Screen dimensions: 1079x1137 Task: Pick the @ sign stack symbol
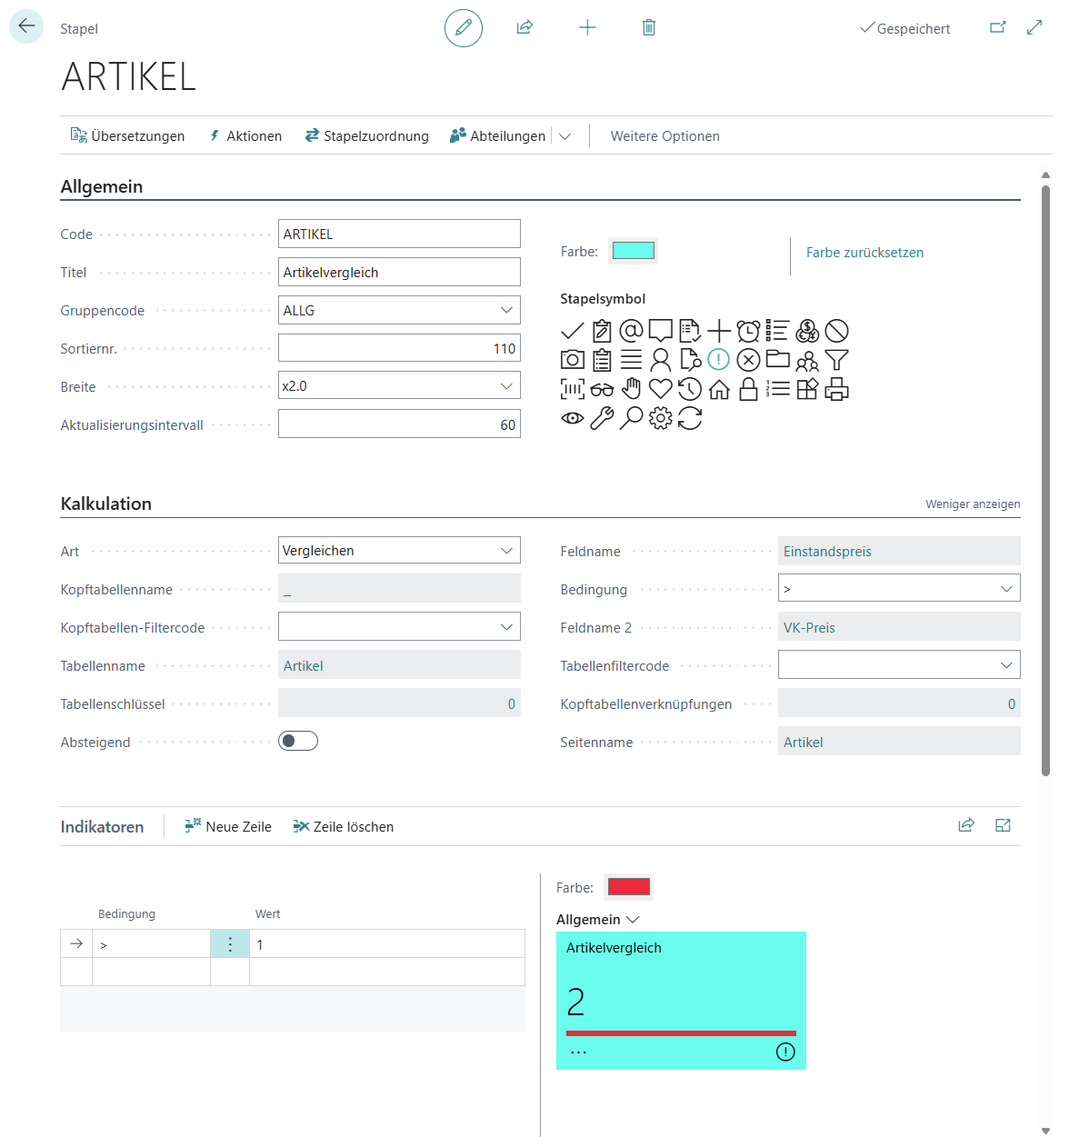[x=632, y=331]
